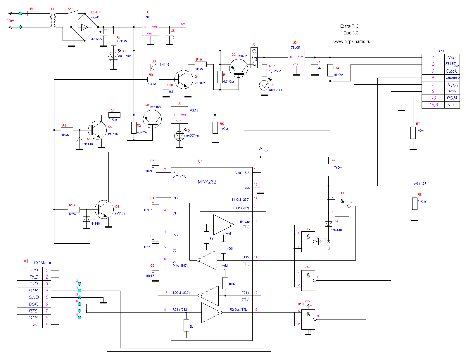Toggle the SA1 power switch

[x=71, y=13]
